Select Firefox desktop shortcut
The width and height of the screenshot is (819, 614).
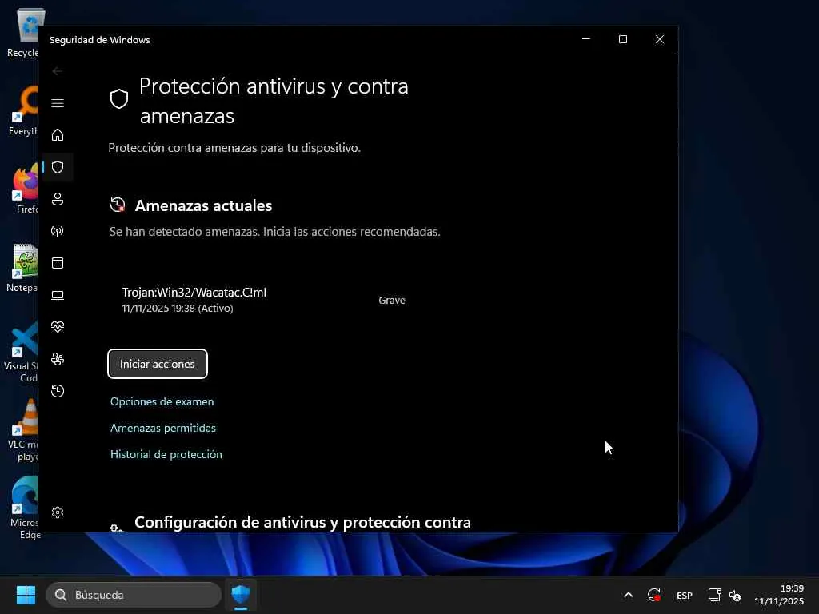25,190
